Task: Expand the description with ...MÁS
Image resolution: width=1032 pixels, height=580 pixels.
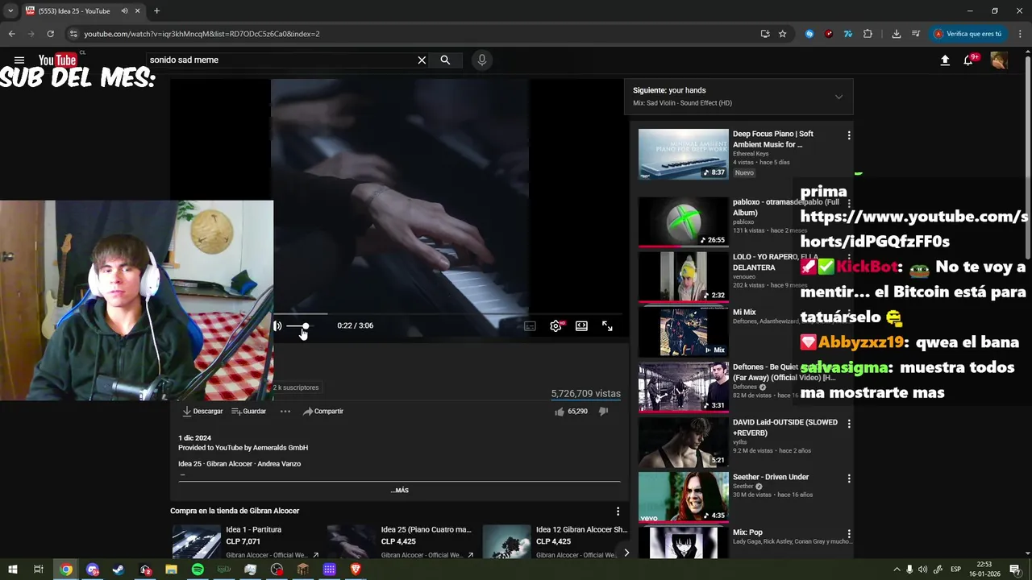Action: click(400, 490)
